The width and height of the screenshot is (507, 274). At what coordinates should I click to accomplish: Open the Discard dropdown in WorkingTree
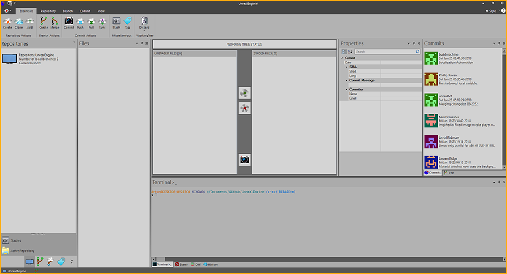pyautogui.click(x=144, y=30)
